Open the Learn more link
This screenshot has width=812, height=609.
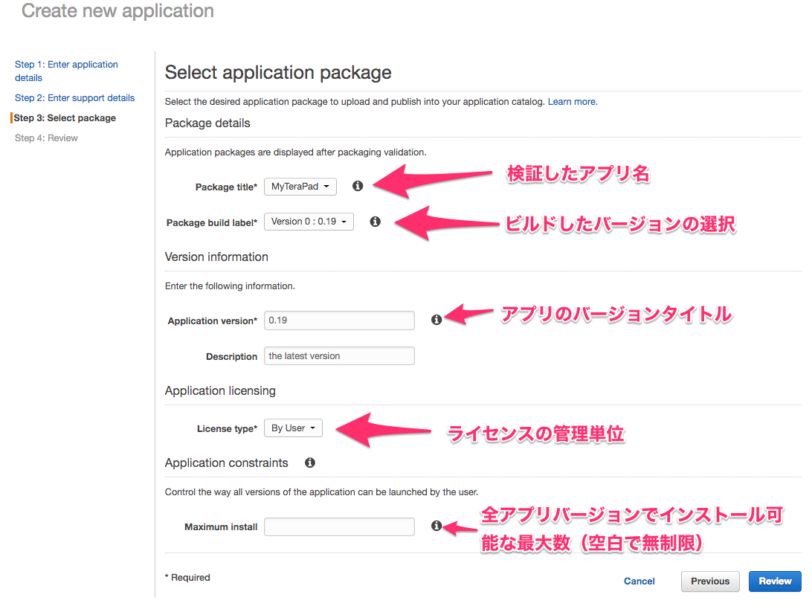click(x=572, y=101)
